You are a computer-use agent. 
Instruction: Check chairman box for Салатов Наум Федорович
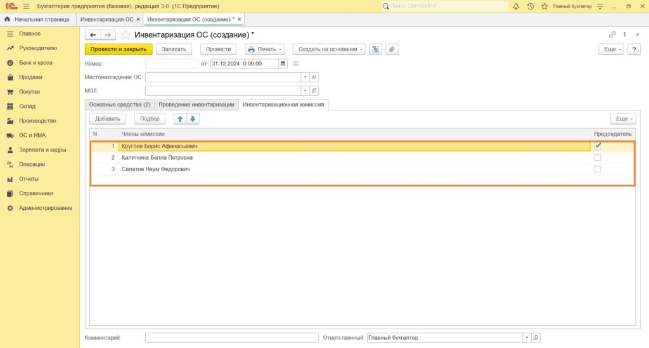click(x=598, y=169)
